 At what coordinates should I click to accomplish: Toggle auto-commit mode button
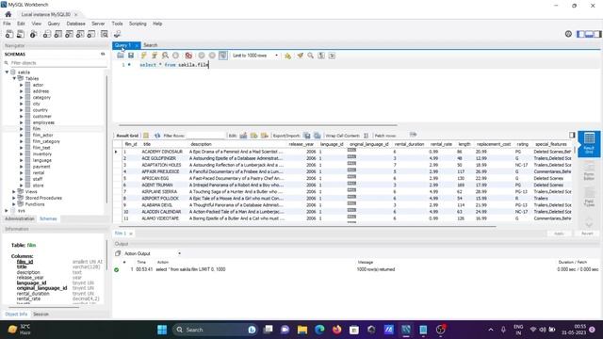pyautogui.click(x=222, y=56)
